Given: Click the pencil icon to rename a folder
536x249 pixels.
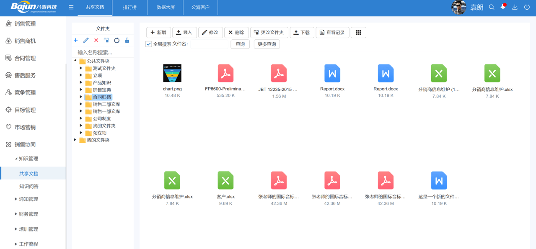Looking at the screenshot, I should pyautogui.click(x=85, y=40).
